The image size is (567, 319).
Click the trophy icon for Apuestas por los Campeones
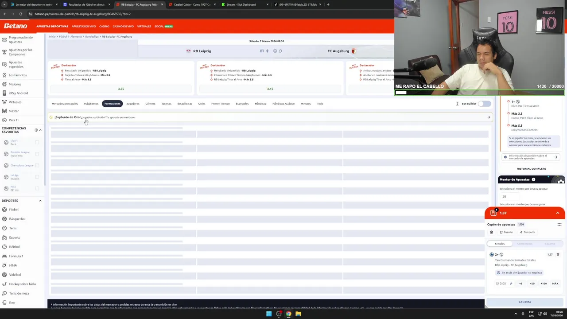point(4,52)
